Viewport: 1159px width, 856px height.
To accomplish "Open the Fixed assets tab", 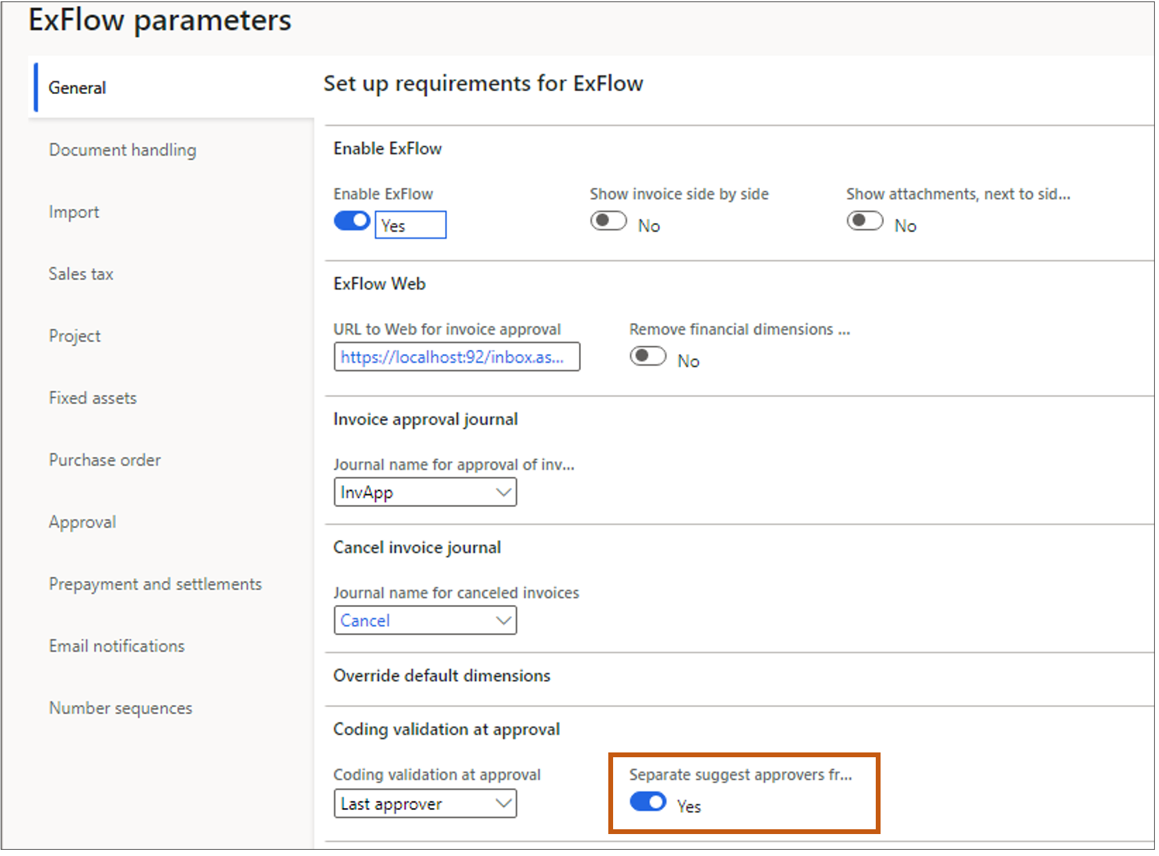I will click(x=93, y=398).
